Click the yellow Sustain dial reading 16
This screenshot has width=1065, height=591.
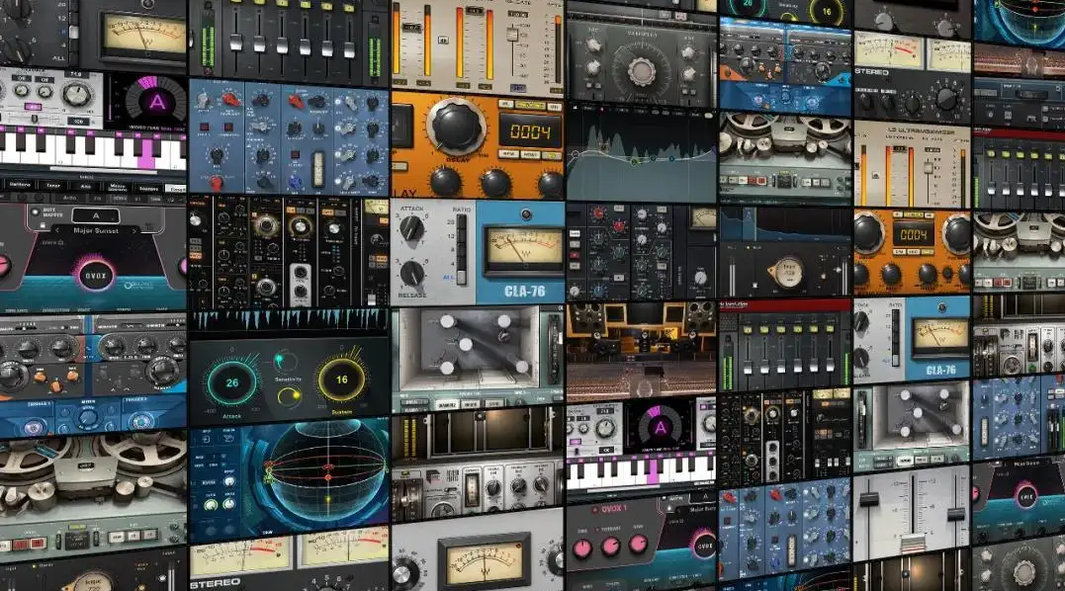click(x=341, y=380)
